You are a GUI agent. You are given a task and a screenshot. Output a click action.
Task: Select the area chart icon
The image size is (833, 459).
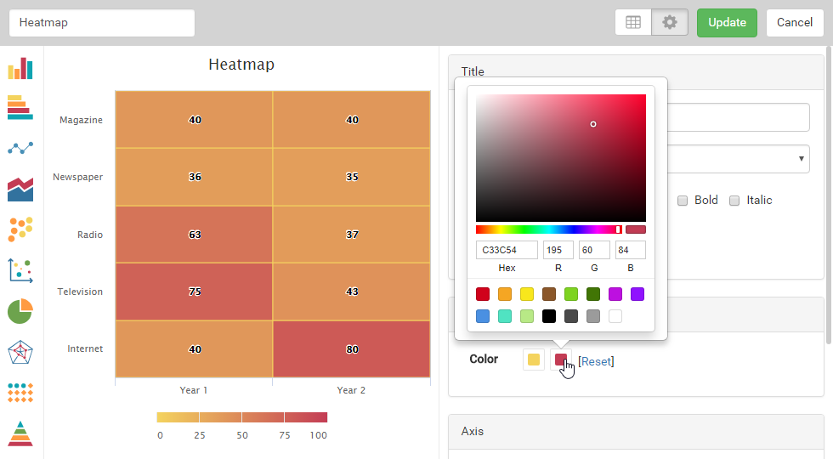[x=20, y=189]
